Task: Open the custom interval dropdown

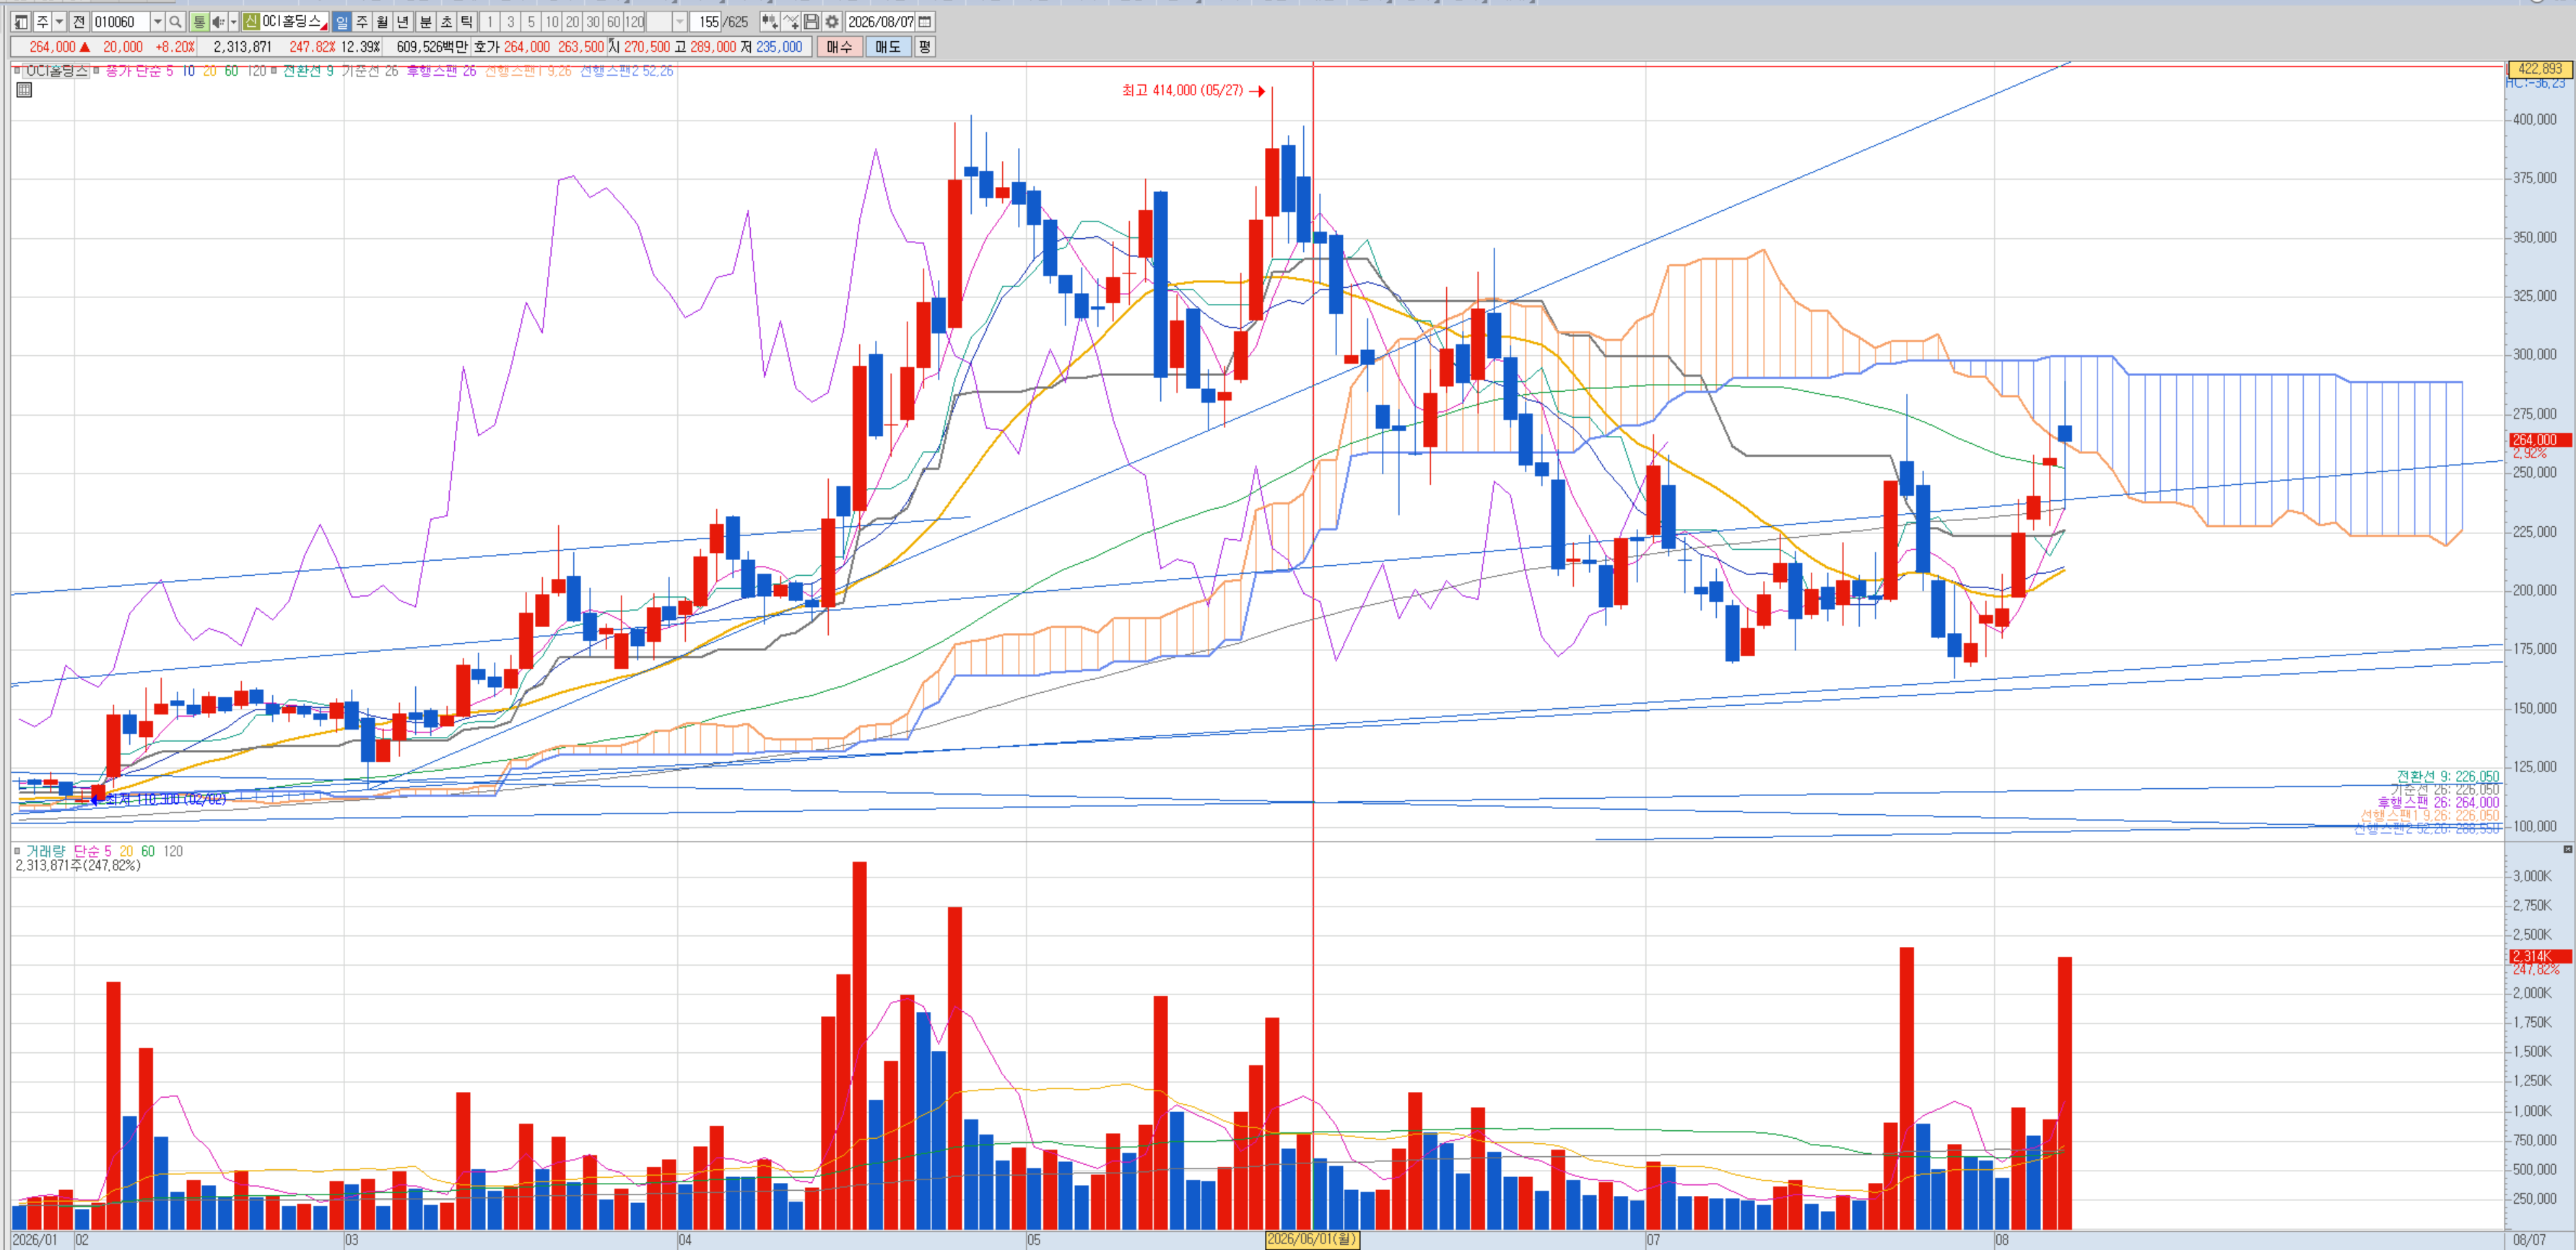Action: pos(680,22)
